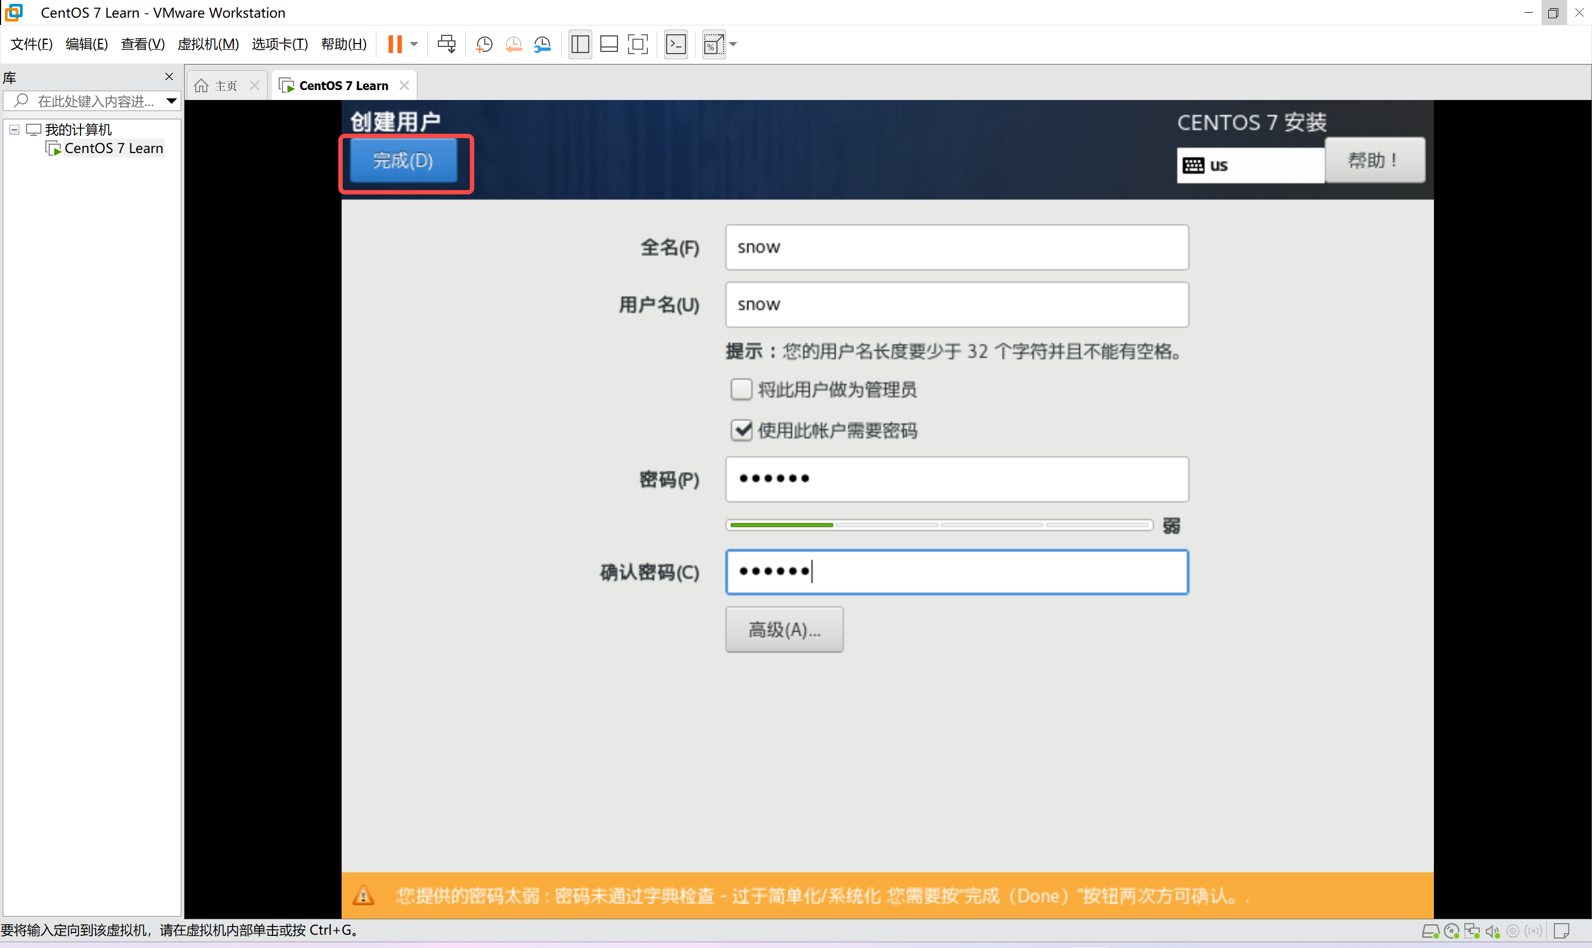Click the webcam device status icon
This screenshot has width=1592, height=948.
tap(1513, 931)
